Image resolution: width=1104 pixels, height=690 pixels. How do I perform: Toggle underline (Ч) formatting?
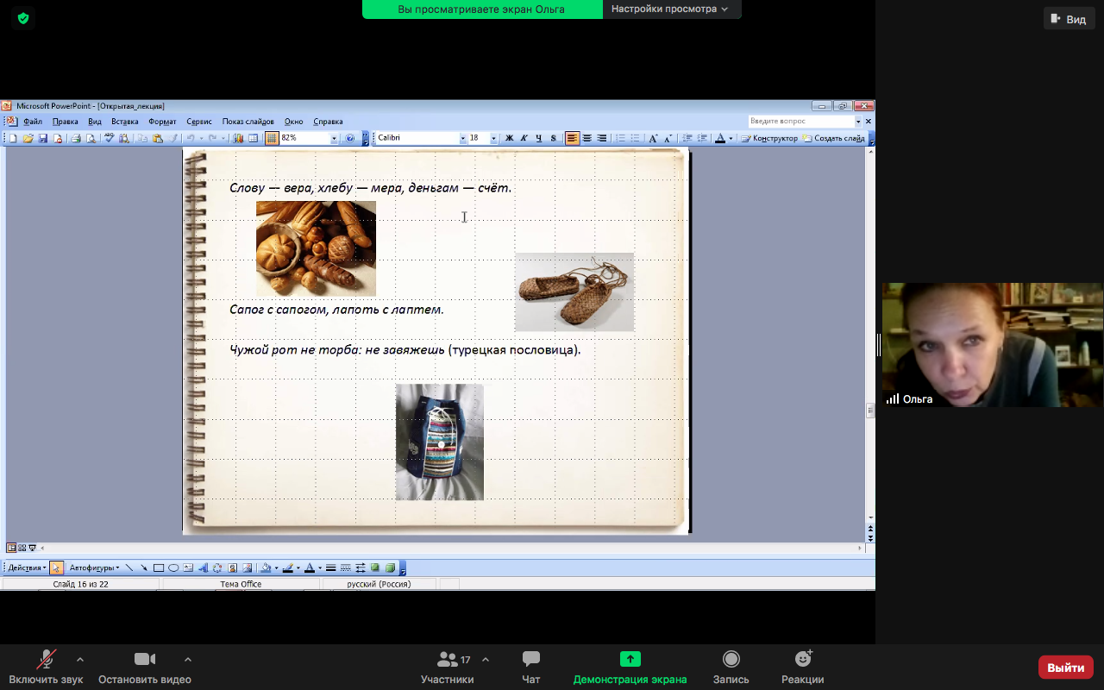[539, 138]
